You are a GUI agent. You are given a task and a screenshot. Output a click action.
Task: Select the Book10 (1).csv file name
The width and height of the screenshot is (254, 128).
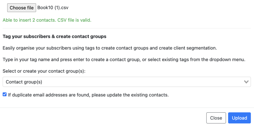[x=53, y=8]
